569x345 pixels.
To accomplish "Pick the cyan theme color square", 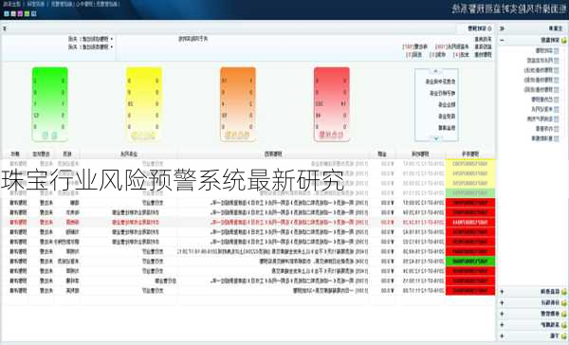I will tap(7, 14).
